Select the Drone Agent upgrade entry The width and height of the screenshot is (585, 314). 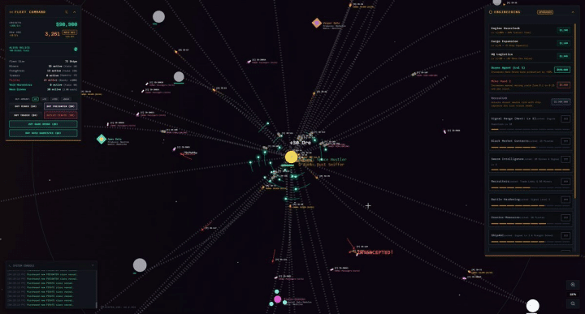[x=530, y=69]
